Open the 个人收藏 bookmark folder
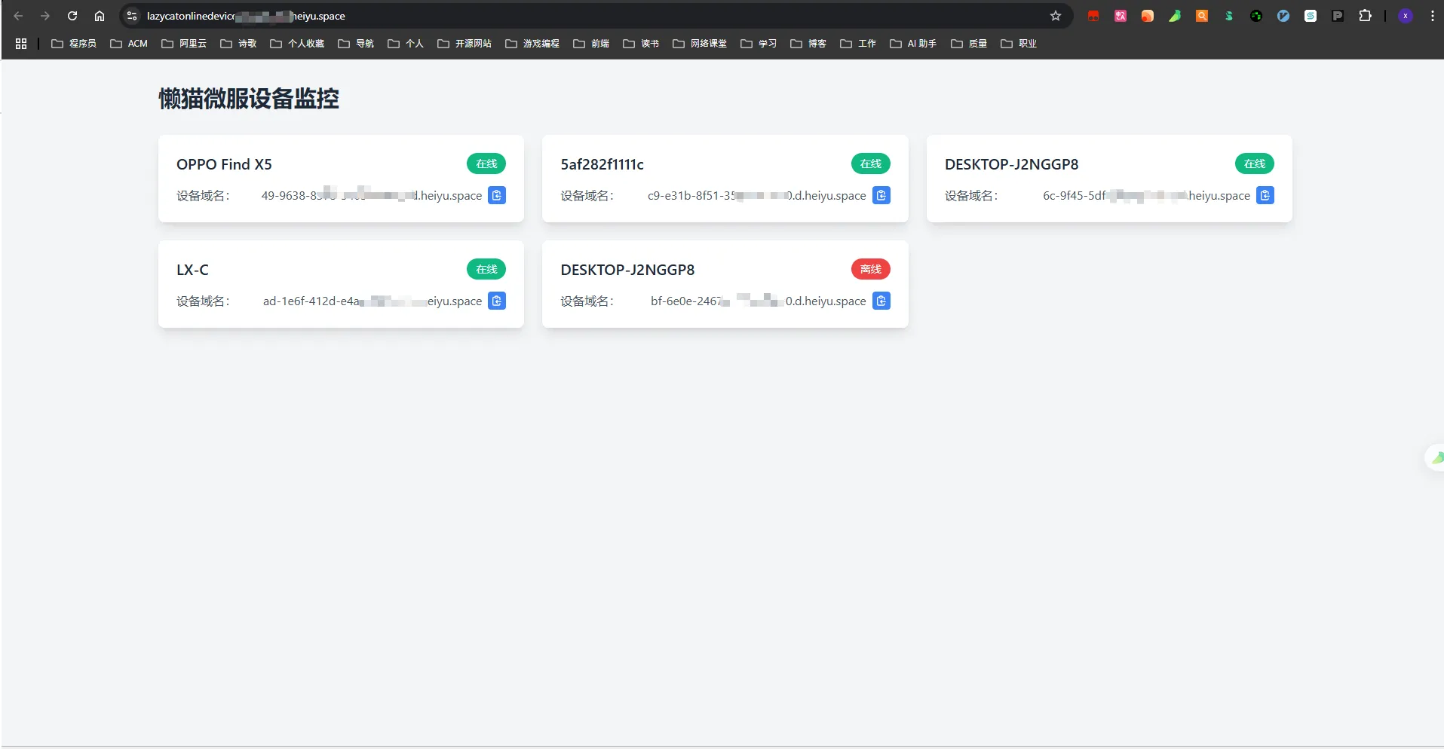 tap(297, 44)
